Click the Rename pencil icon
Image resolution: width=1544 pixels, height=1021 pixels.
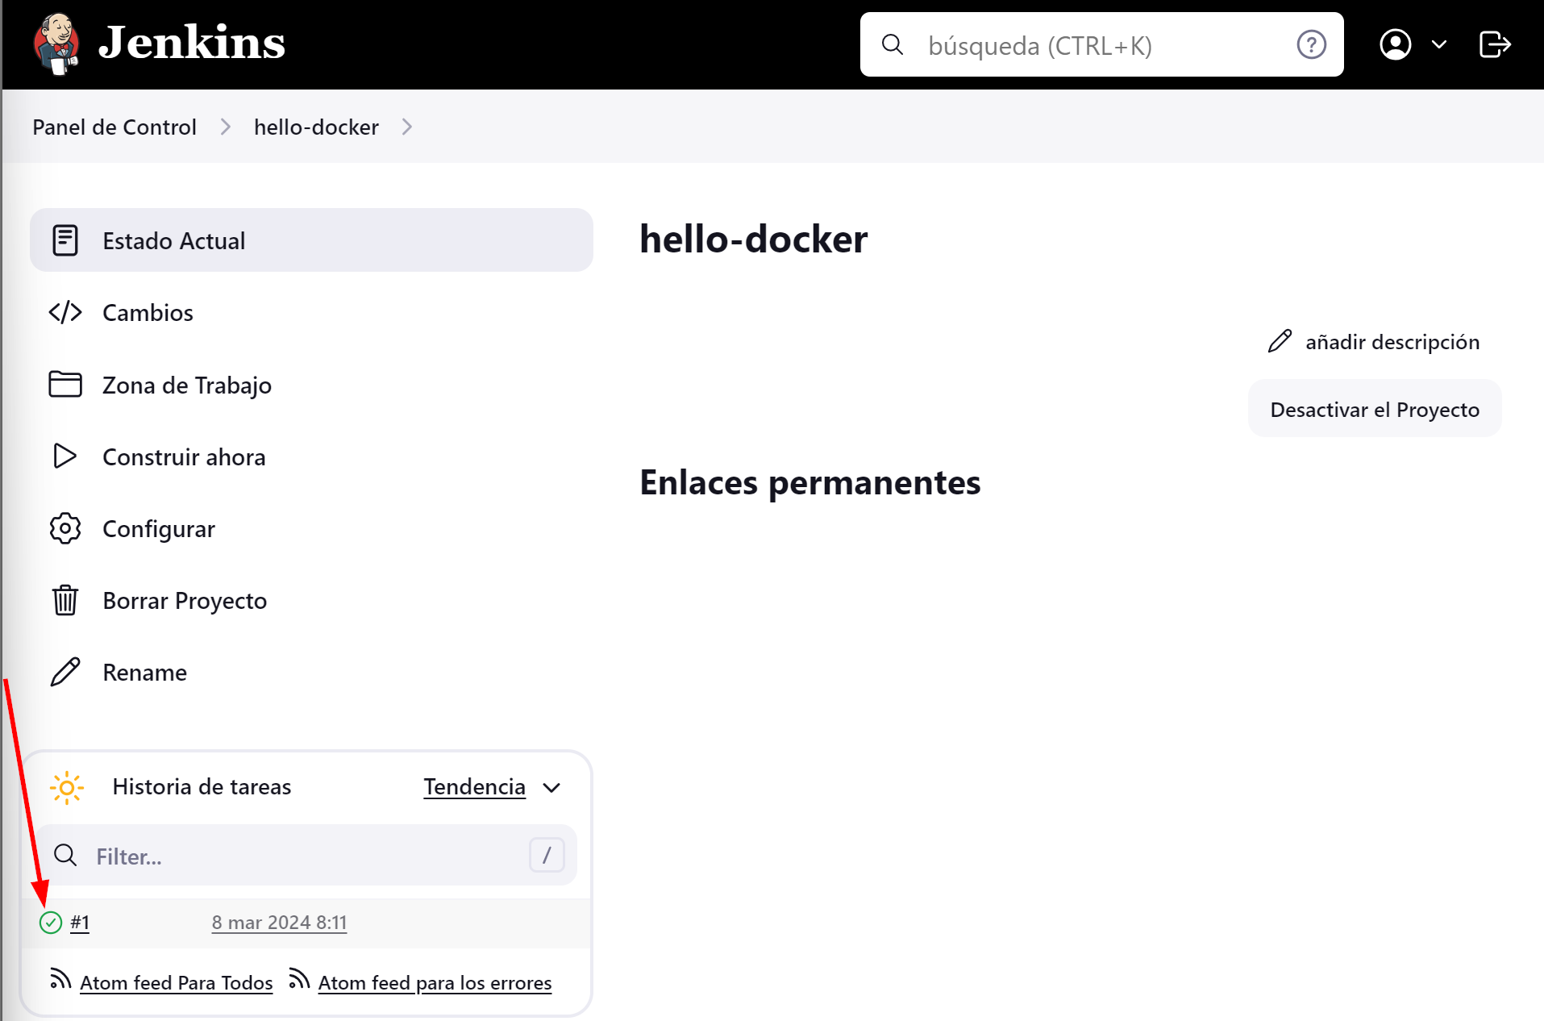(x=65, y=671)
